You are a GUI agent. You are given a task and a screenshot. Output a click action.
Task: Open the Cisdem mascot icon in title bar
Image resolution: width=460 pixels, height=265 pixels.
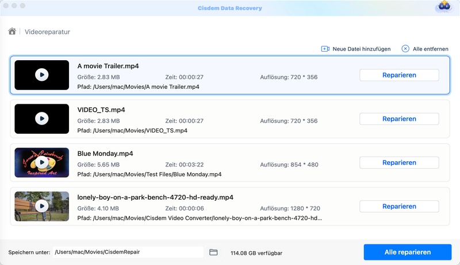[x=444, y=7]
